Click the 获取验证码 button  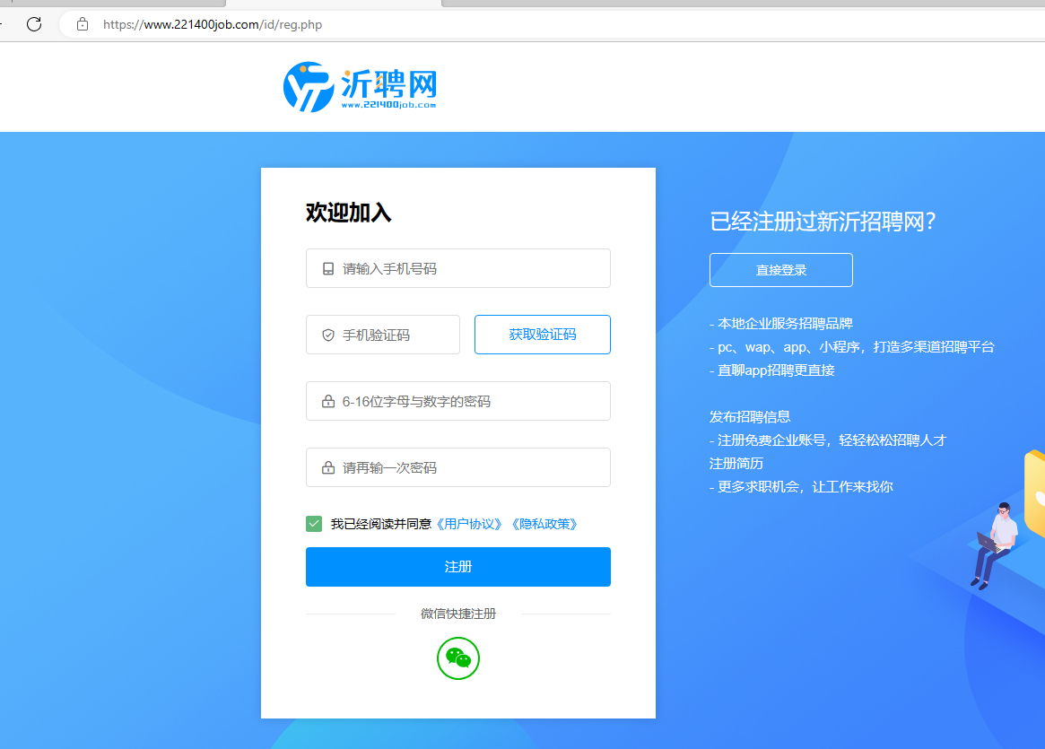(x=543, y=335)
